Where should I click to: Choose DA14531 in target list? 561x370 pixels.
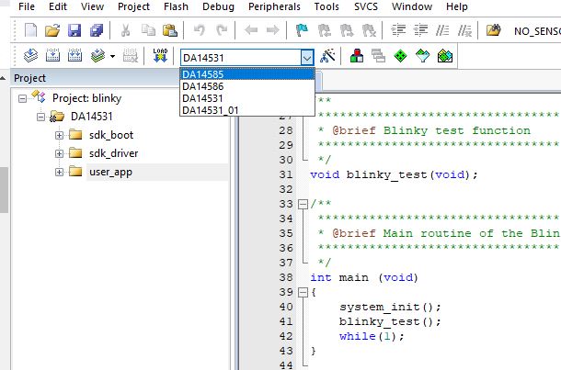(x=247, y=98)
